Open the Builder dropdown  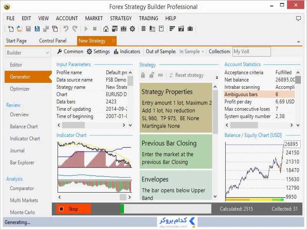tap(28, 53)
